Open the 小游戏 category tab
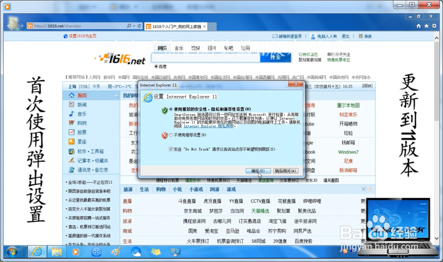Screen dimensions: 443x262 [196, 189]
